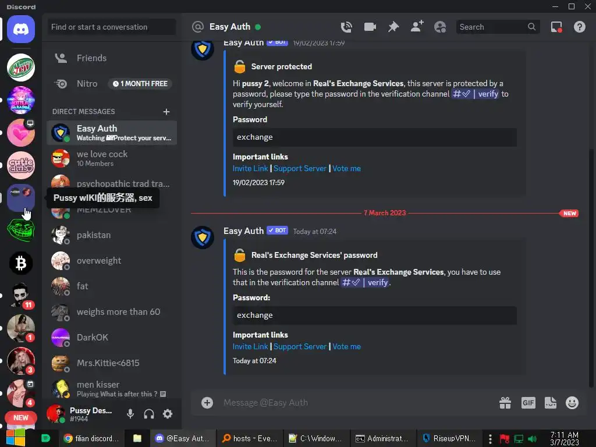The width and height of the screenshot is (596, 447).
Task: Open Discord help
Action: pos(580,27)
